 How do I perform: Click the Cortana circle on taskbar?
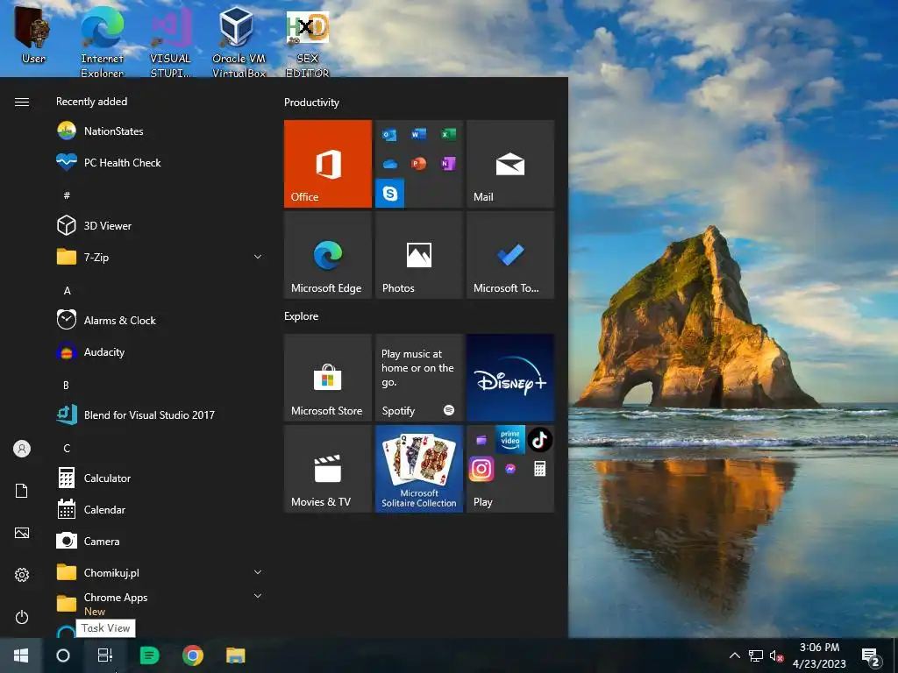pos(63,655)
